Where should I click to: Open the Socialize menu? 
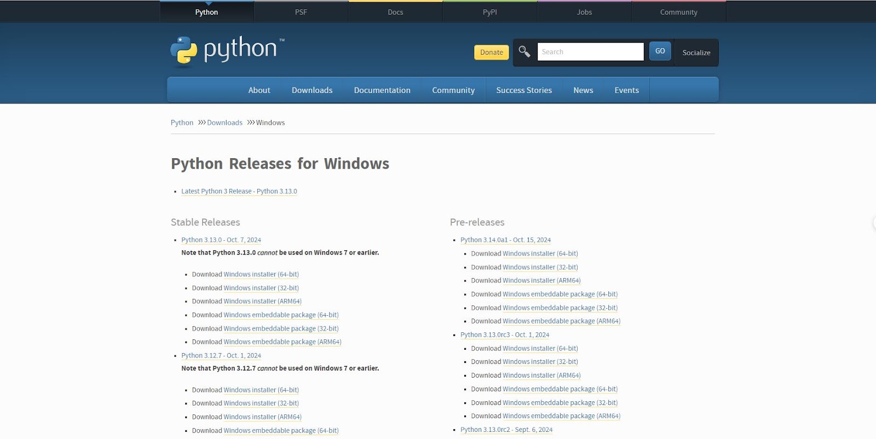coord(696,53)
